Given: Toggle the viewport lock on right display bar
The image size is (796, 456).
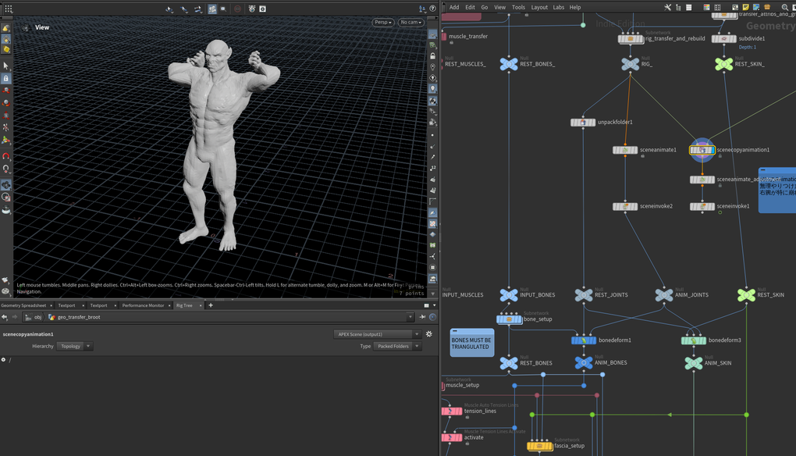Looking at the screenshot, I should click(x=432, y=55).
